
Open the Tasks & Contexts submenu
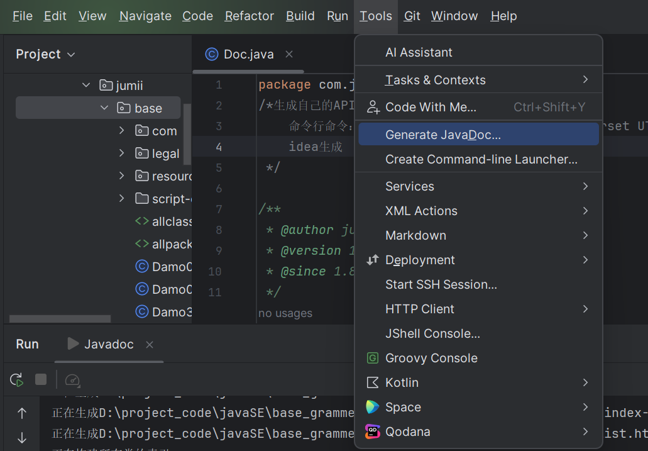click(435, 80)
